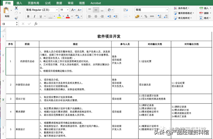Open paste options dropdown arrow
The image size is (213, 139).
point(11,10)
